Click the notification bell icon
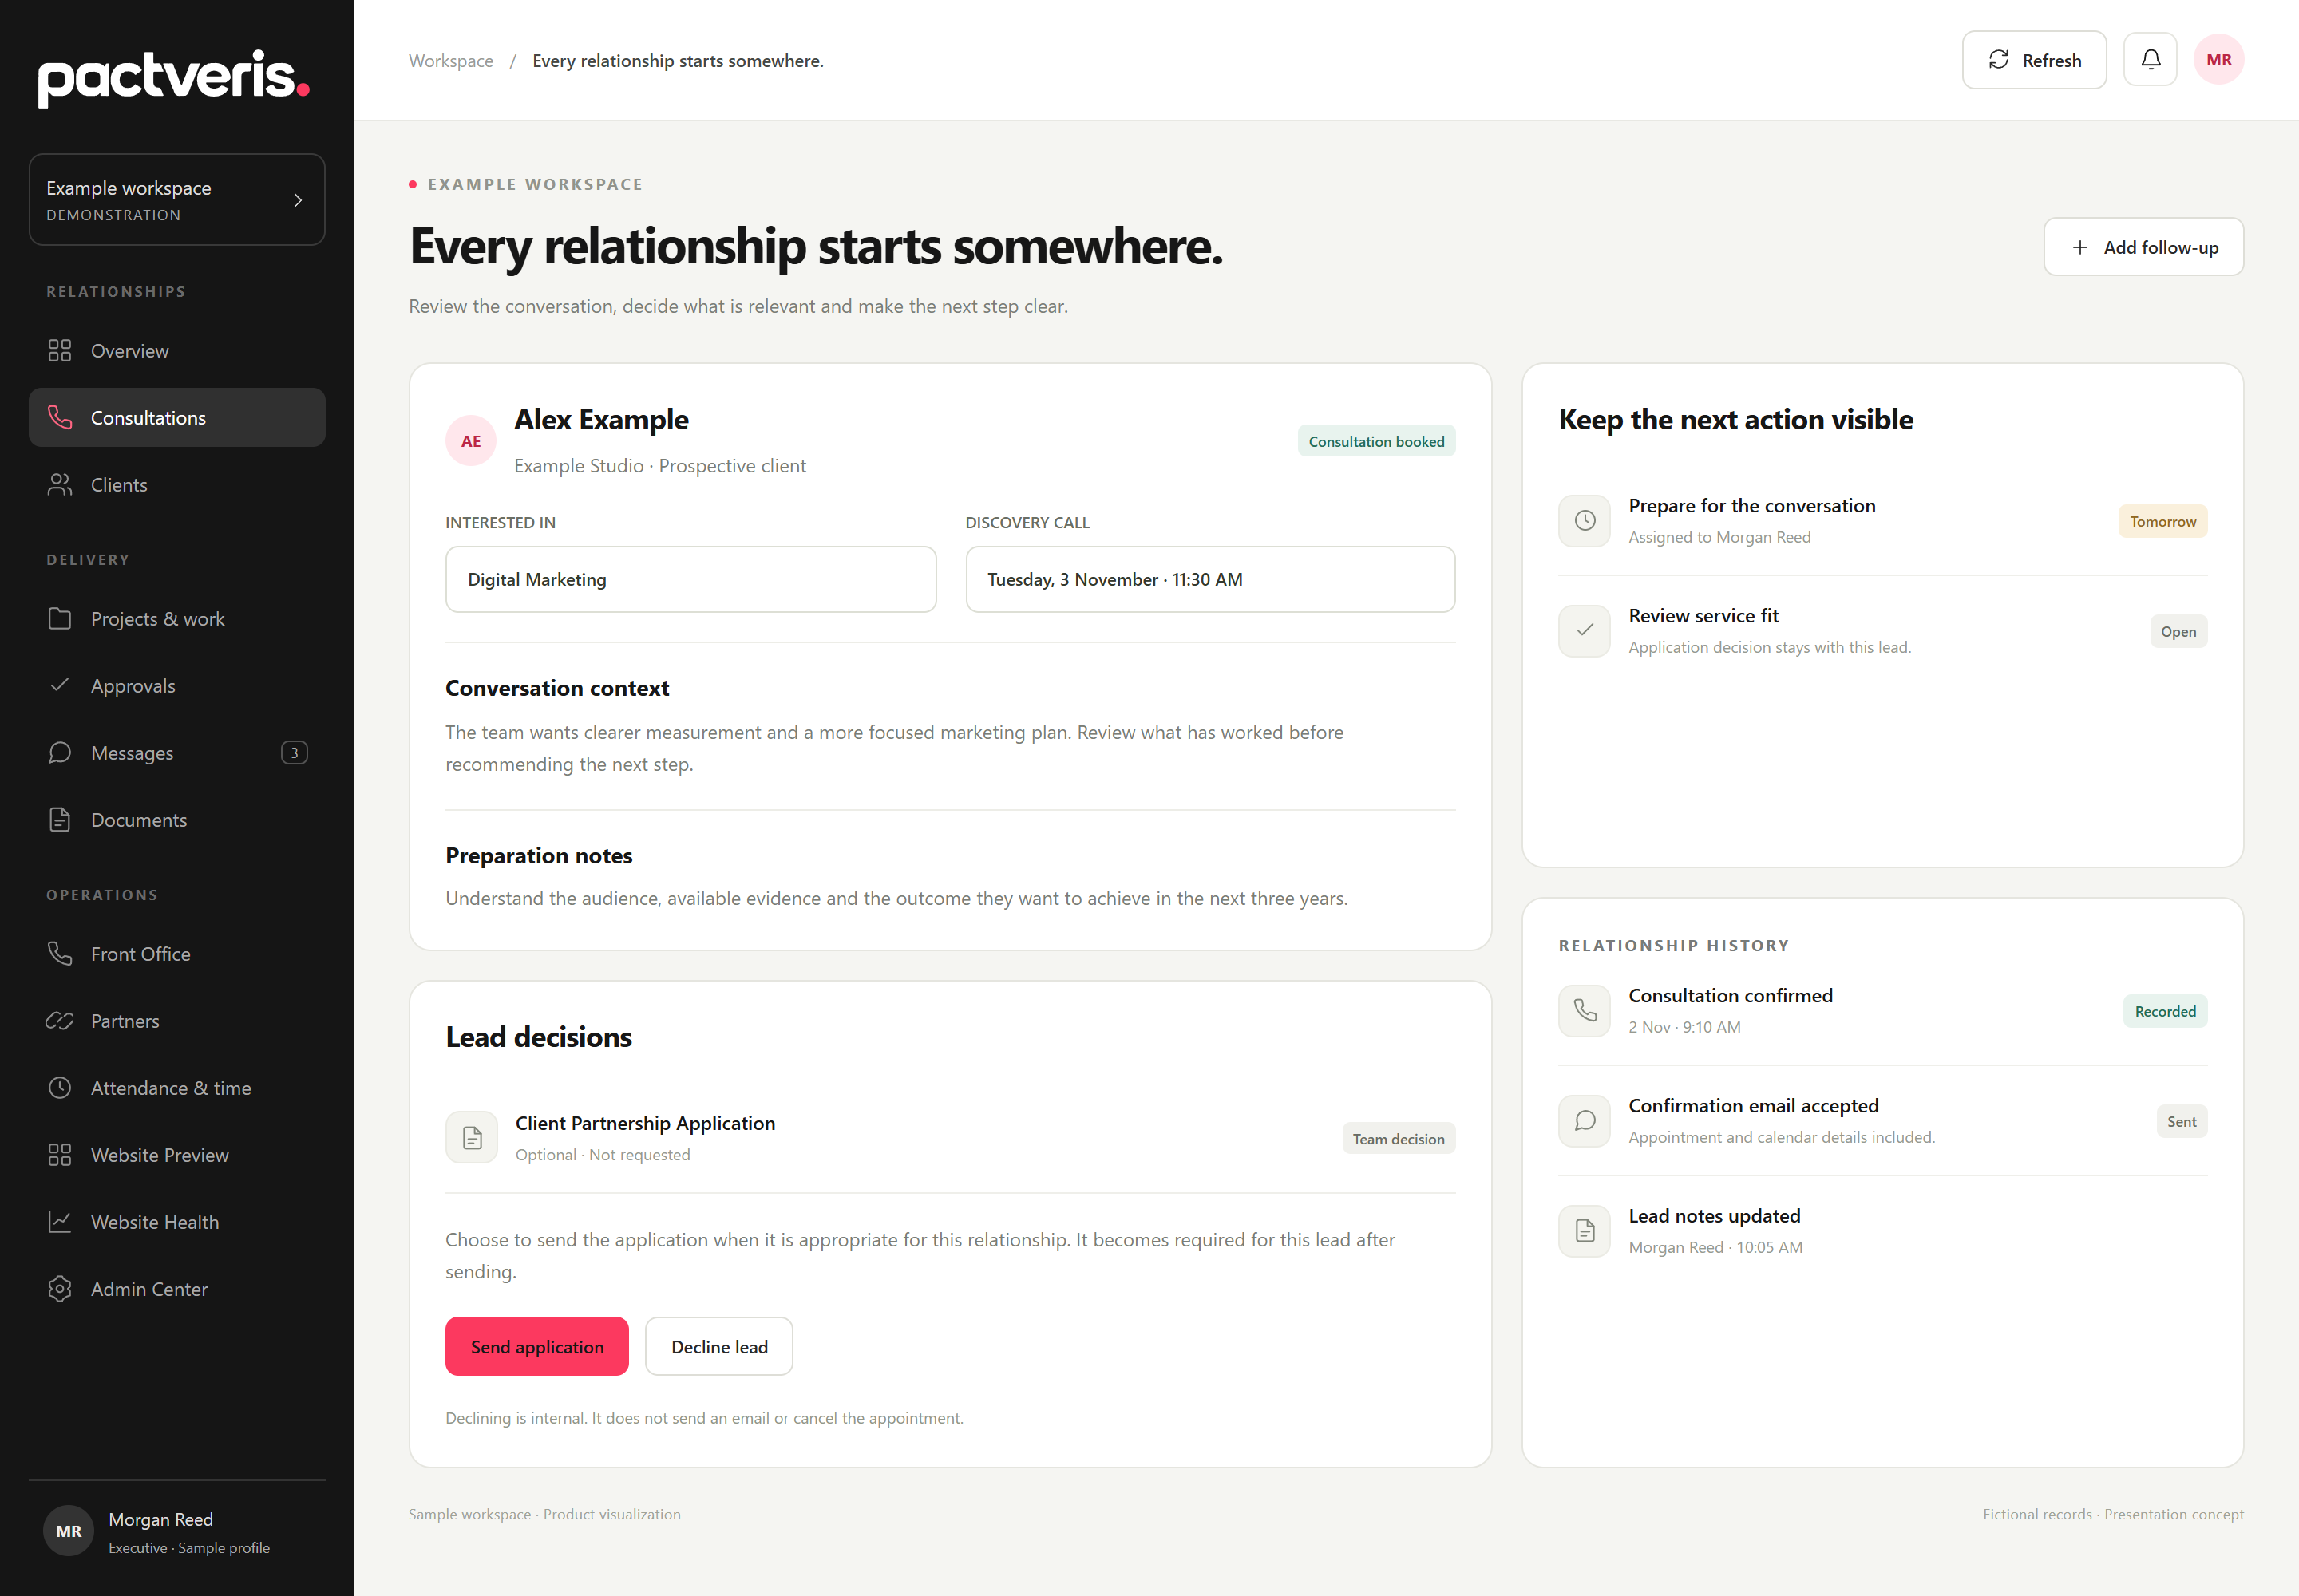Screen dimensions: 2299x1596 tap(2150, 60)
